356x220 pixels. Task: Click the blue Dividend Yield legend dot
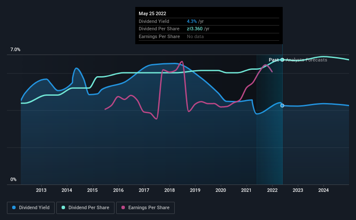tap(14, 207)
